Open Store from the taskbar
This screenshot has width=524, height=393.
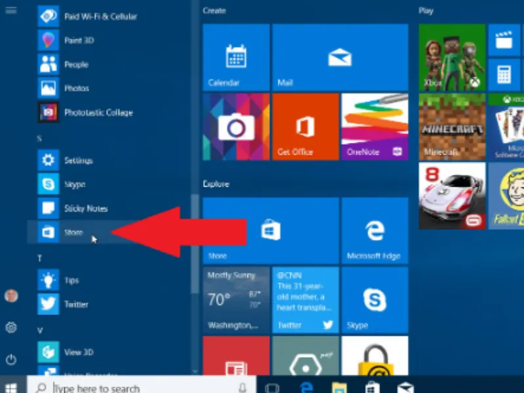click(372, 388)
